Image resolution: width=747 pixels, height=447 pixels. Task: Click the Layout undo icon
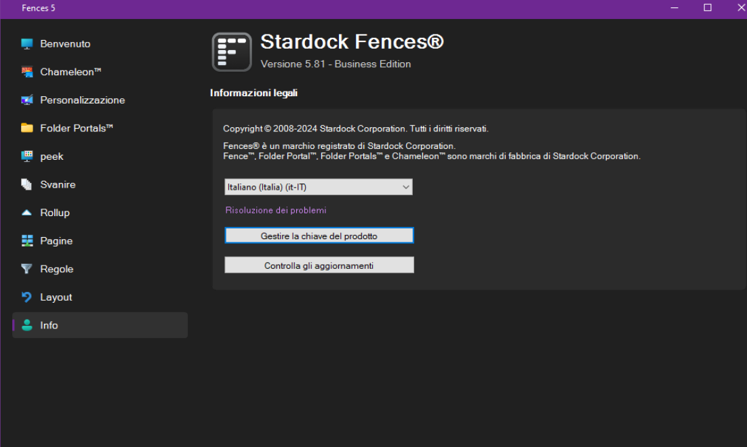tap(27, 297)
